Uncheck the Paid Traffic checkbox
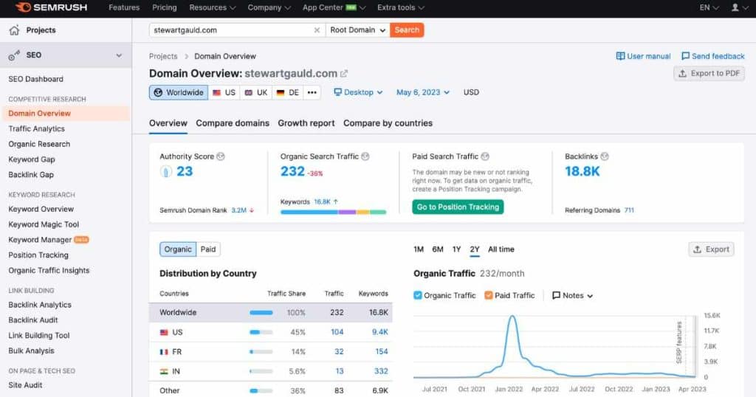Screen dimensions: 756x397 [x=489, y=295]
